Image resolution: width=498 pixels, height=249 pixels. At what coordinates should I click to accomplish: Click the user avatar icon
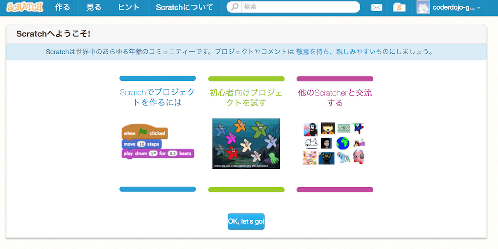pos(423,7)
